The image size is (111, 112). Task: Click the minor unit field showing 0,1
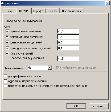point(68,48)
